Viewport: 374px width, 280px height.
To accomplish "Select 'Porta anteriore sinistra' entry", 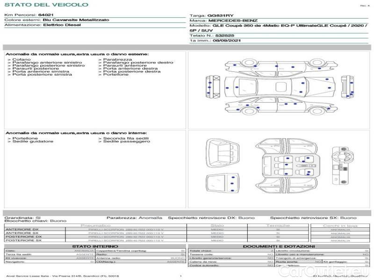I will 41,71.
